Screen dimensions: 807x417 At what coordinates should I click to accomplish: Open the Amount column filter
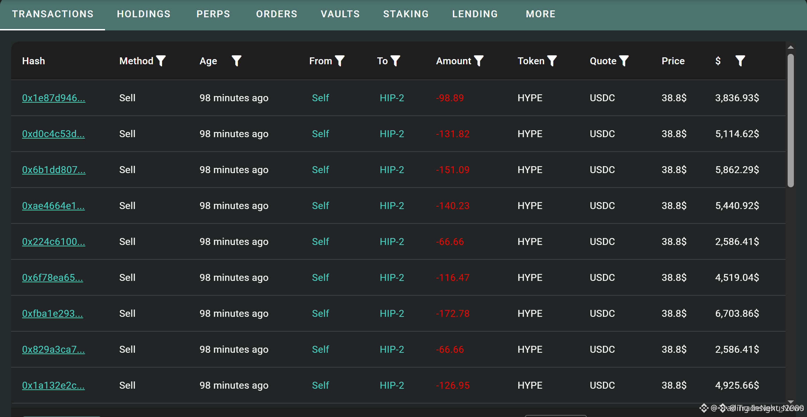tap(478, 61)
